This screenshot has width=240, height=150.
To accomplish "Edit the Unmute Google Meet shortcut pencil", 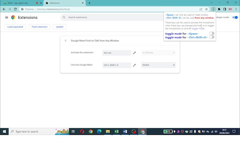I will click(134, 65).
